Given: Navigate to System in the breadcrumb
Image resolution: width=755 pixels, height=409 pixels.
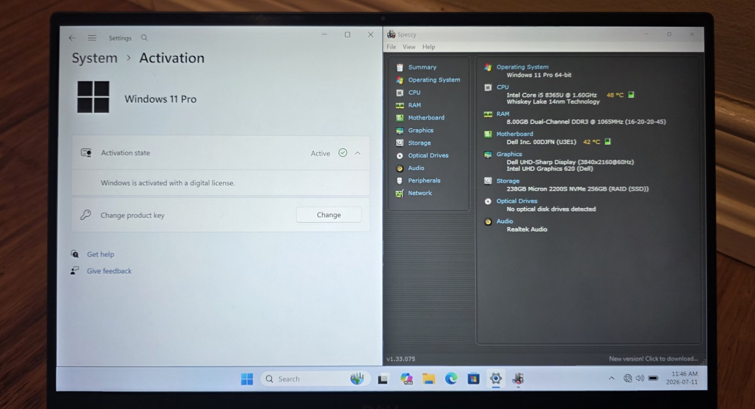Looking at the screenshot, I should (94, 58).
